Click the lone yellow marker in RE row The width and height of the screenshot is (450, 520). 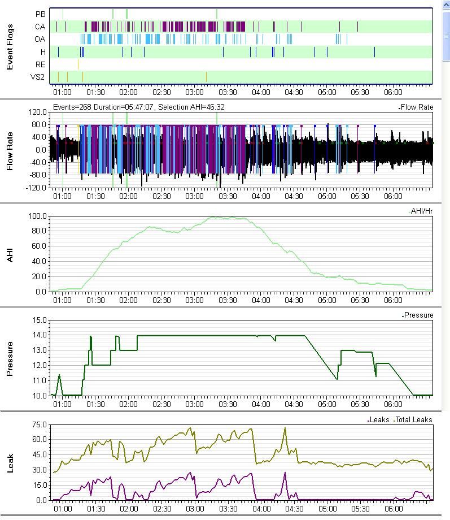pos(78,64)
